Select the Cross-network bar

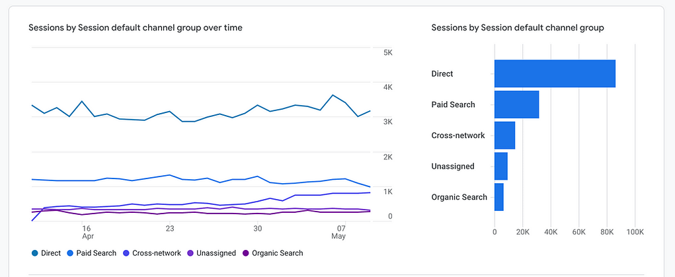click(x=504, y=136)
